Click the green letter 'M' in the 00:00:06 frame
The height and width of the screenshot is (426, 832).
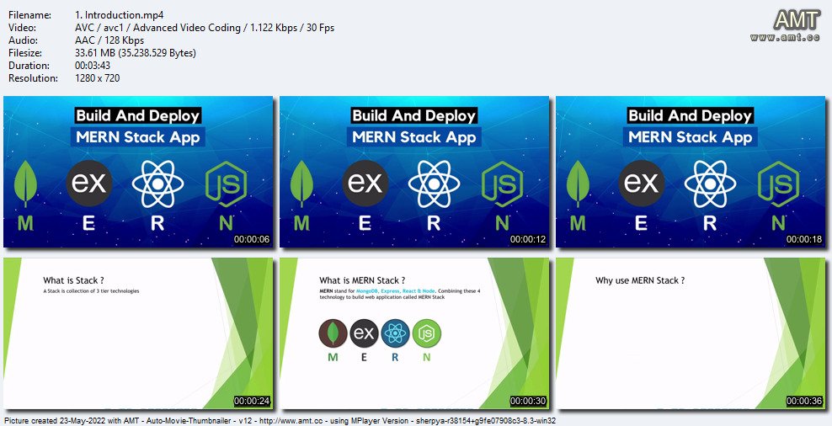point(25,223)
